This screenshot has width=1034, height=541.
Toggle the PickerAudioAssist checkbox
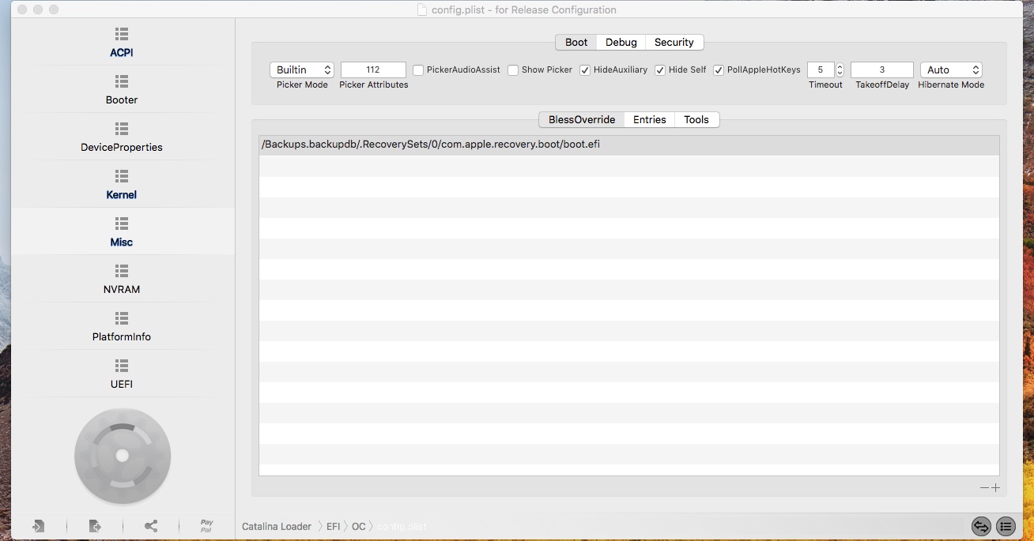pyautogui.click(x=418, y=70)
